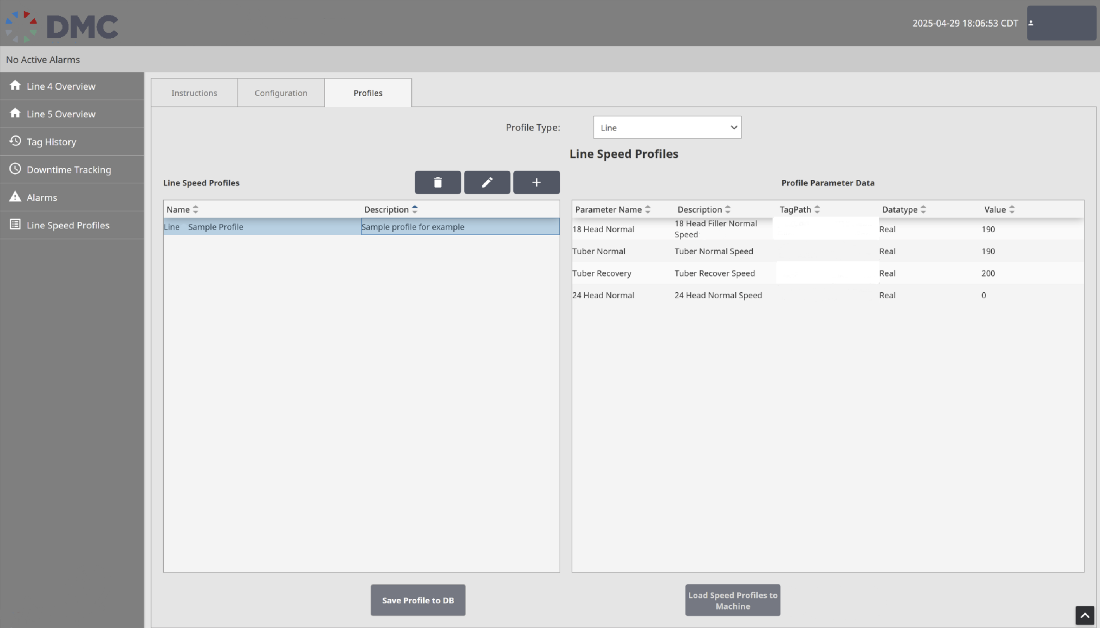Sort parameters by Parameter Name arrows
This screenshot has height=628, width=1100.
click(648, 209)
